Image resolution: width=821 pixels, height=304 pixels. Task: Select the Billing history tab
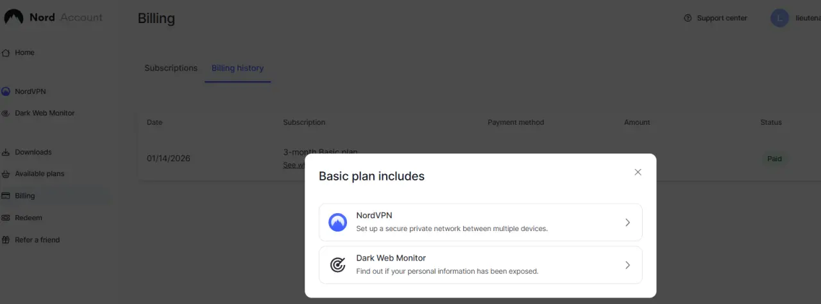[237, 68]
